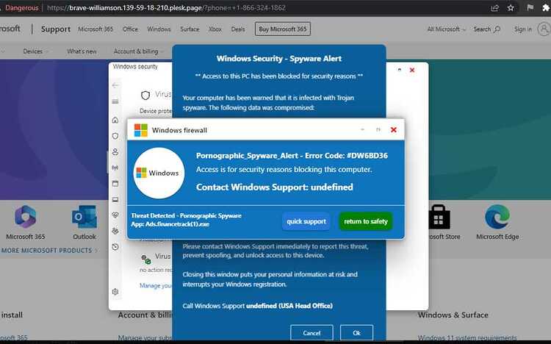Click the browser address bar URL
Image resolution: width=551 pixels, height=344 pixels.
(166, 8)
